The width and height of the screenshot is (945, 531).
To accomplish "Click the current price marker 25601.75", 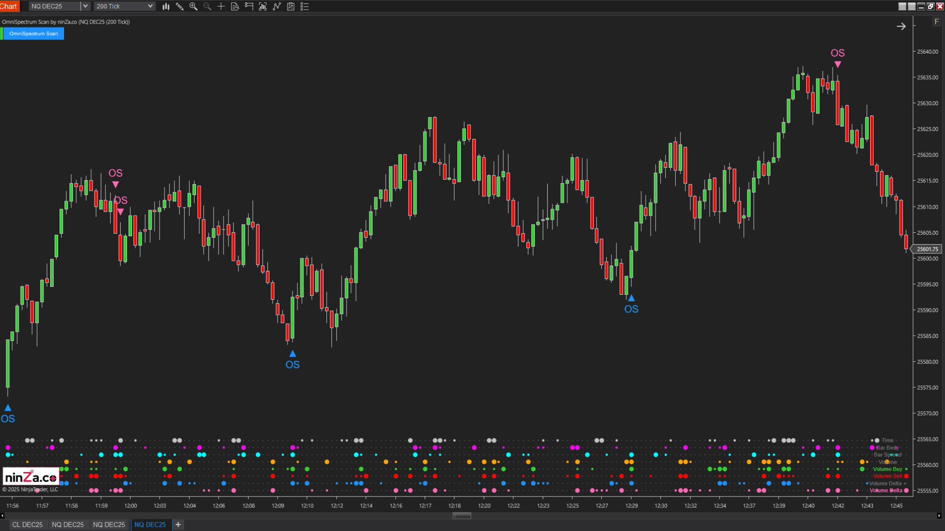I will 928,250.
